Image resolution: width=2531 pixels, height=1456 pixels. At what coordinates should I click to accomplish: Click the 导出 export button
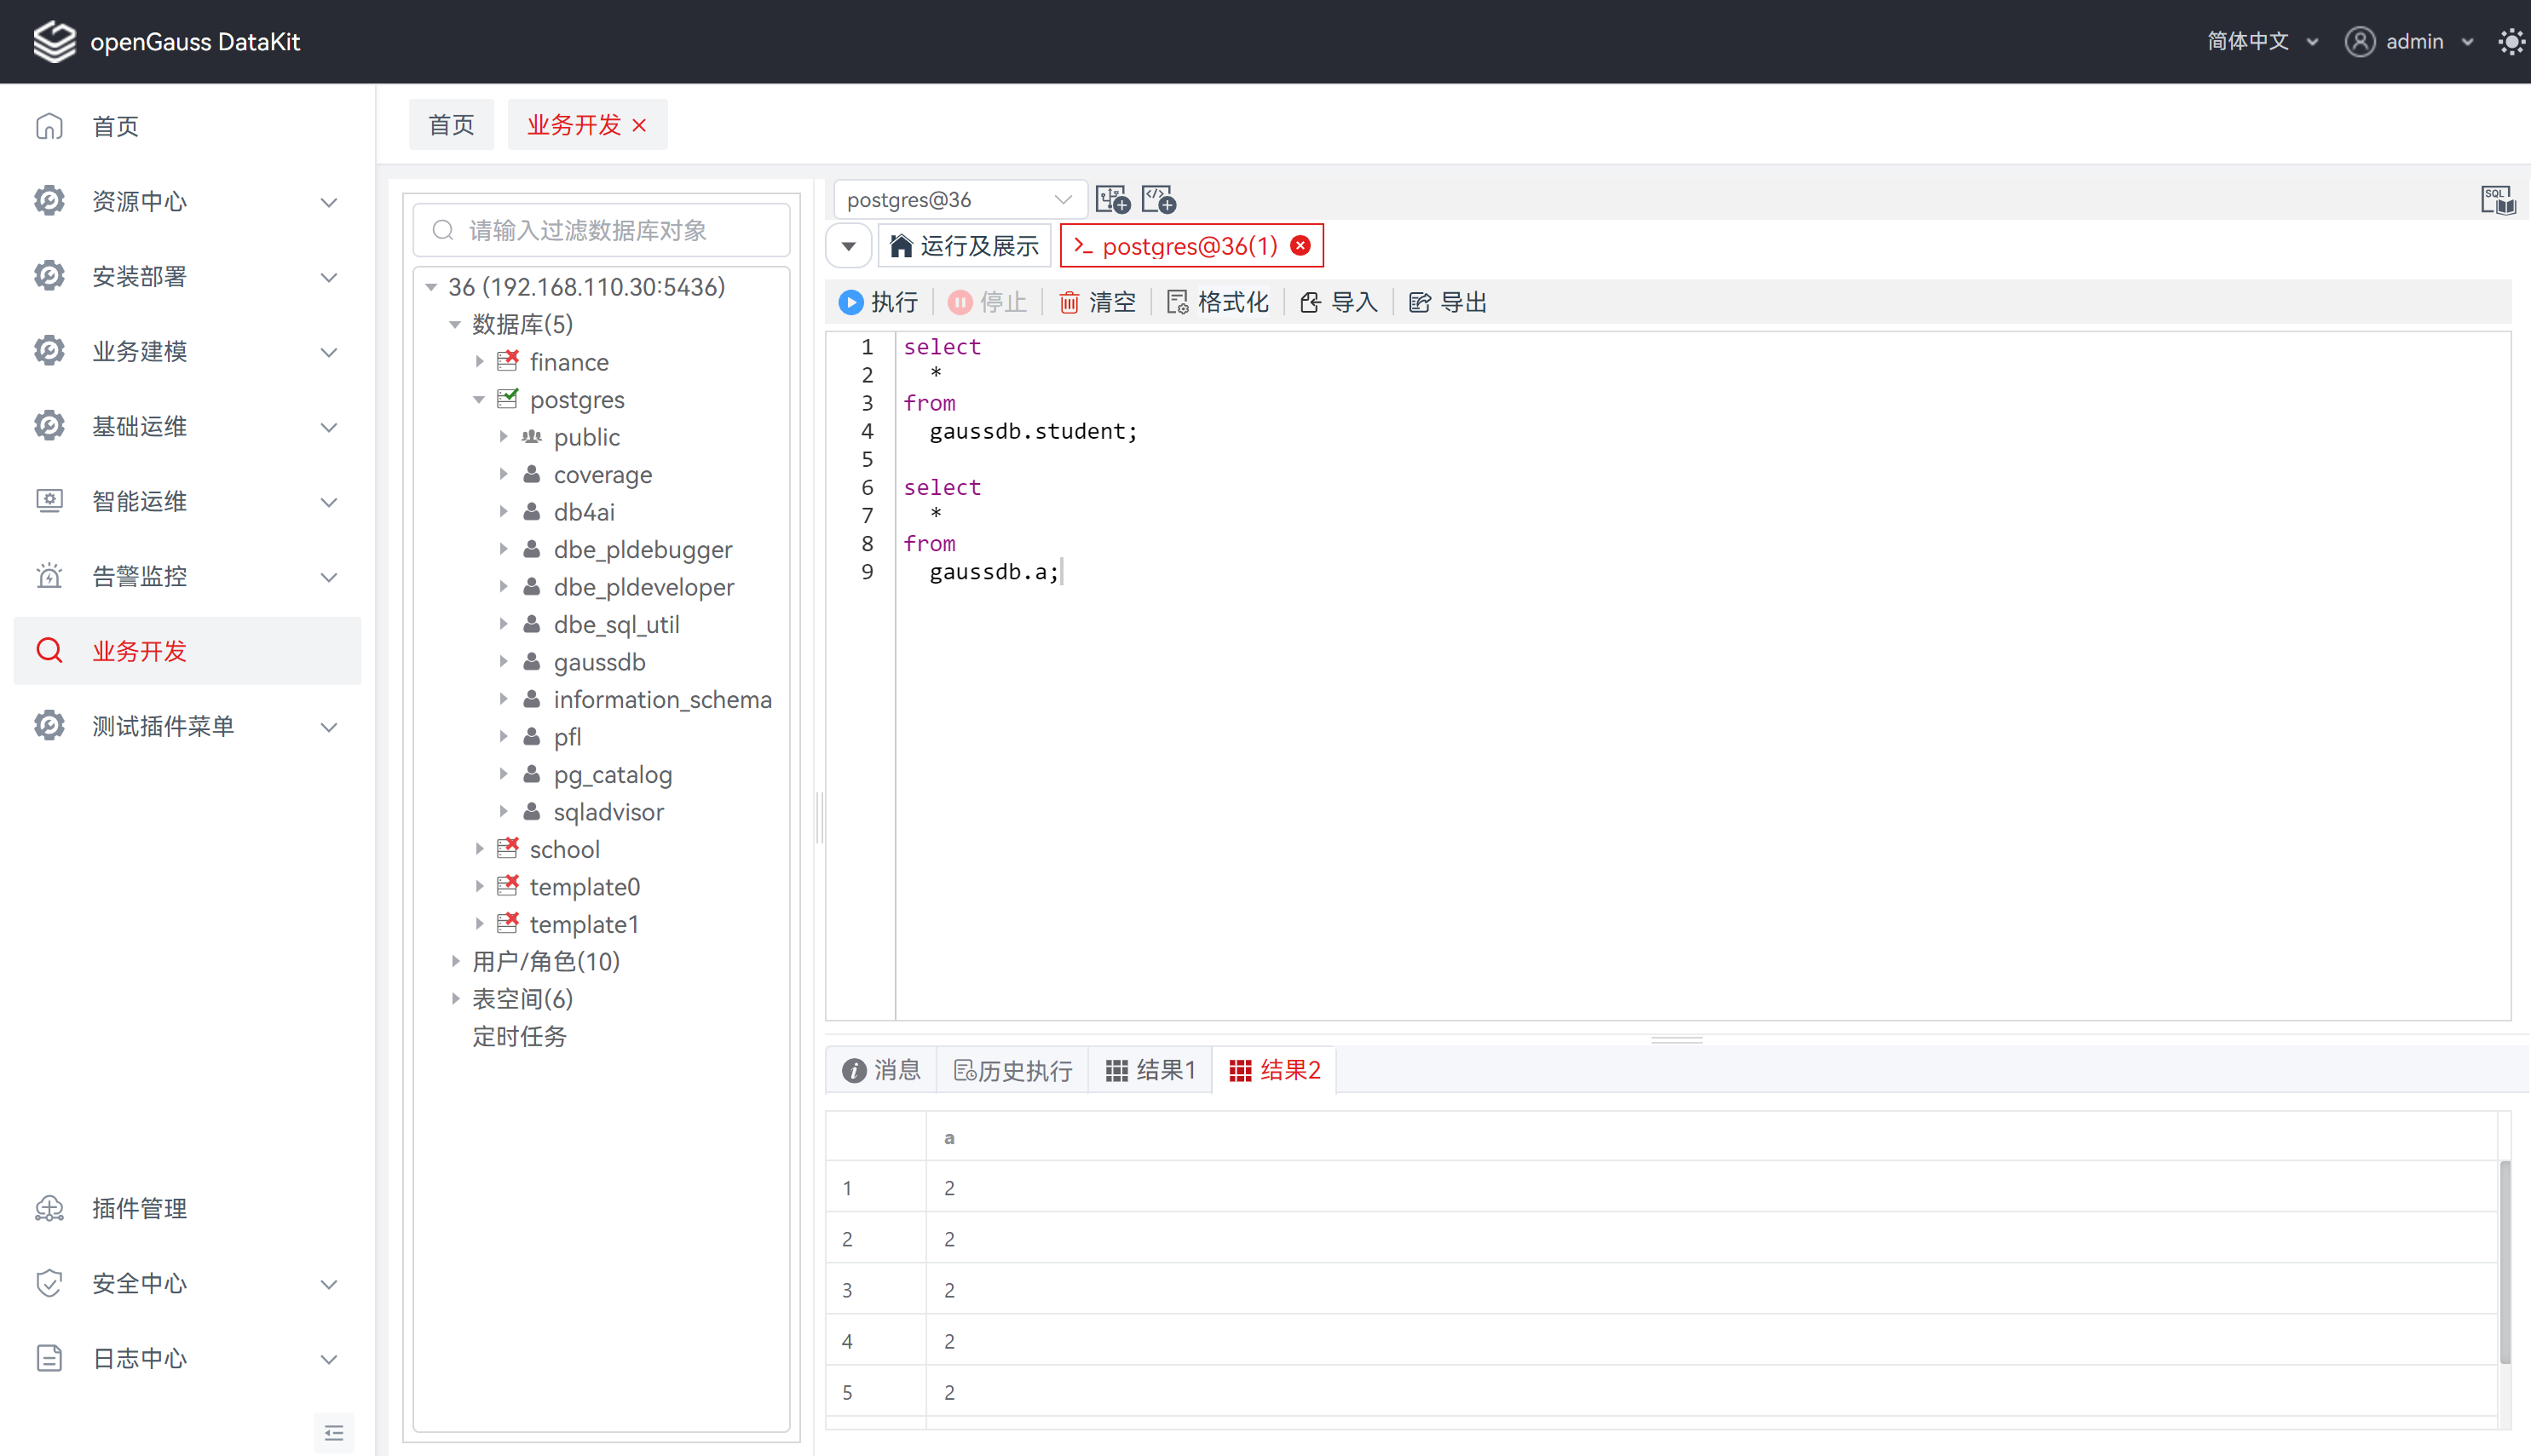tap(1447, 302)
